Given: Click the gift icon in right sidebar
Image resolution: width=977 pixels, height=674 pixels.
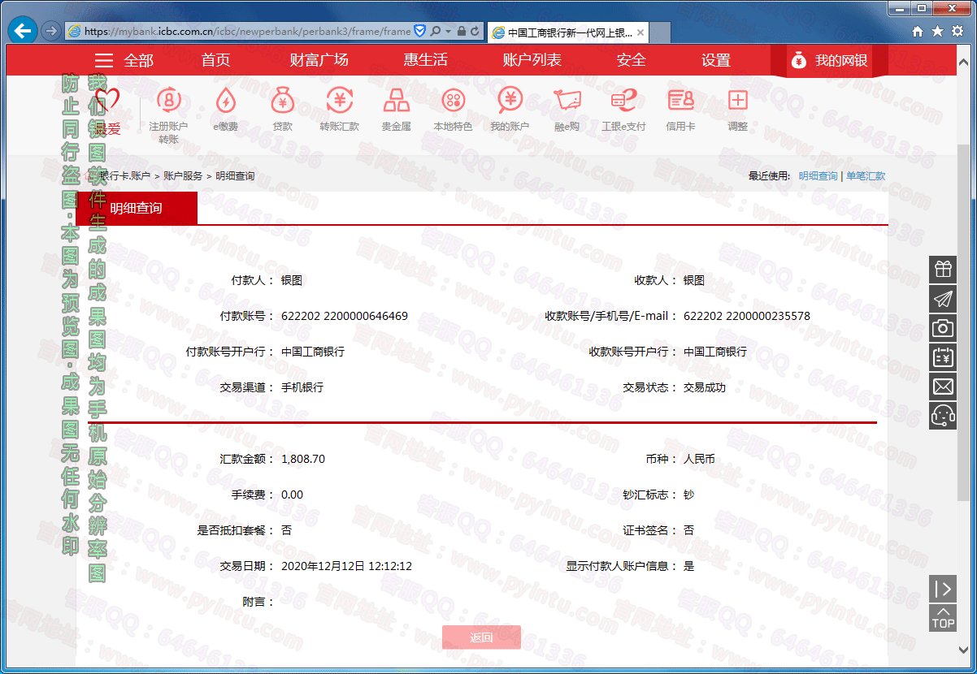Looking at the screenshot, I should click(x=943, y=270).
